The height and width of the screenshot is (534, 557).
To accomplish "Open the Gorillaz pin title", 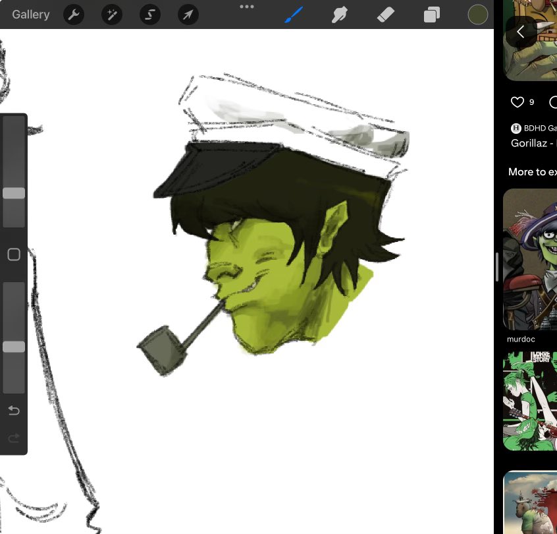I will point(534,143).
